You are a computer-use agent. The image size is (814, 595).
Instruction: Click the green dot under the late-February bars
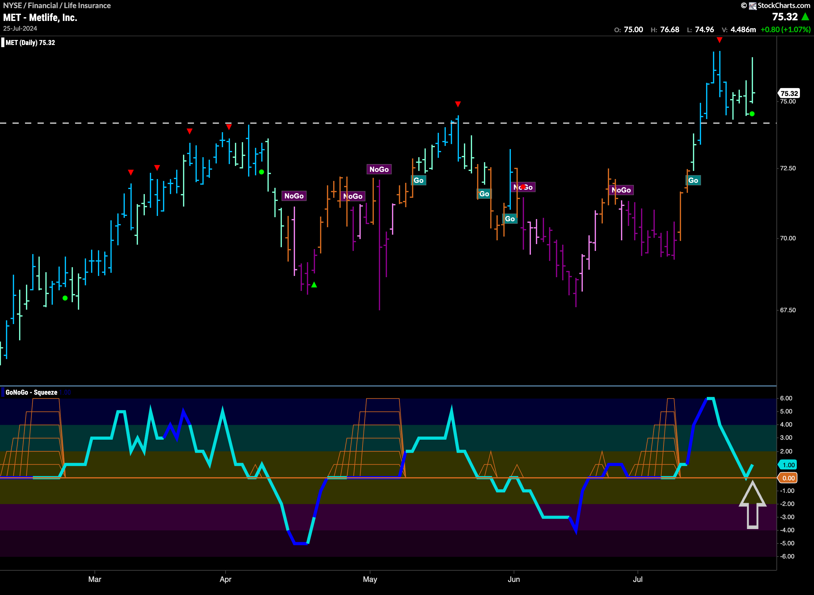(x=65, y=298)
